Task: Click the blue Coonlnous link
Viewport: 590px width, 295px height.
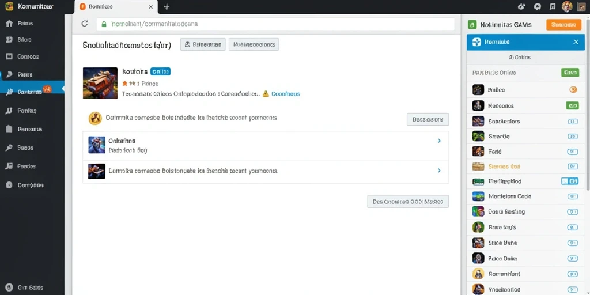Action: 286,94
